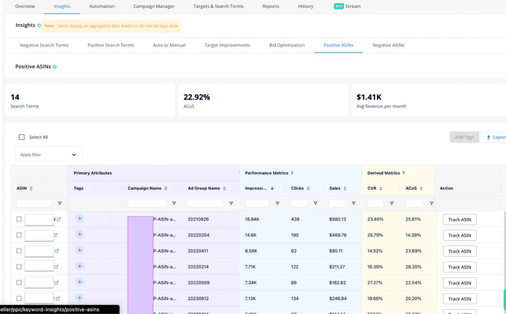Screen dimensions: 506x314
Task: Click the Export download icon
Action: point(489,137)
